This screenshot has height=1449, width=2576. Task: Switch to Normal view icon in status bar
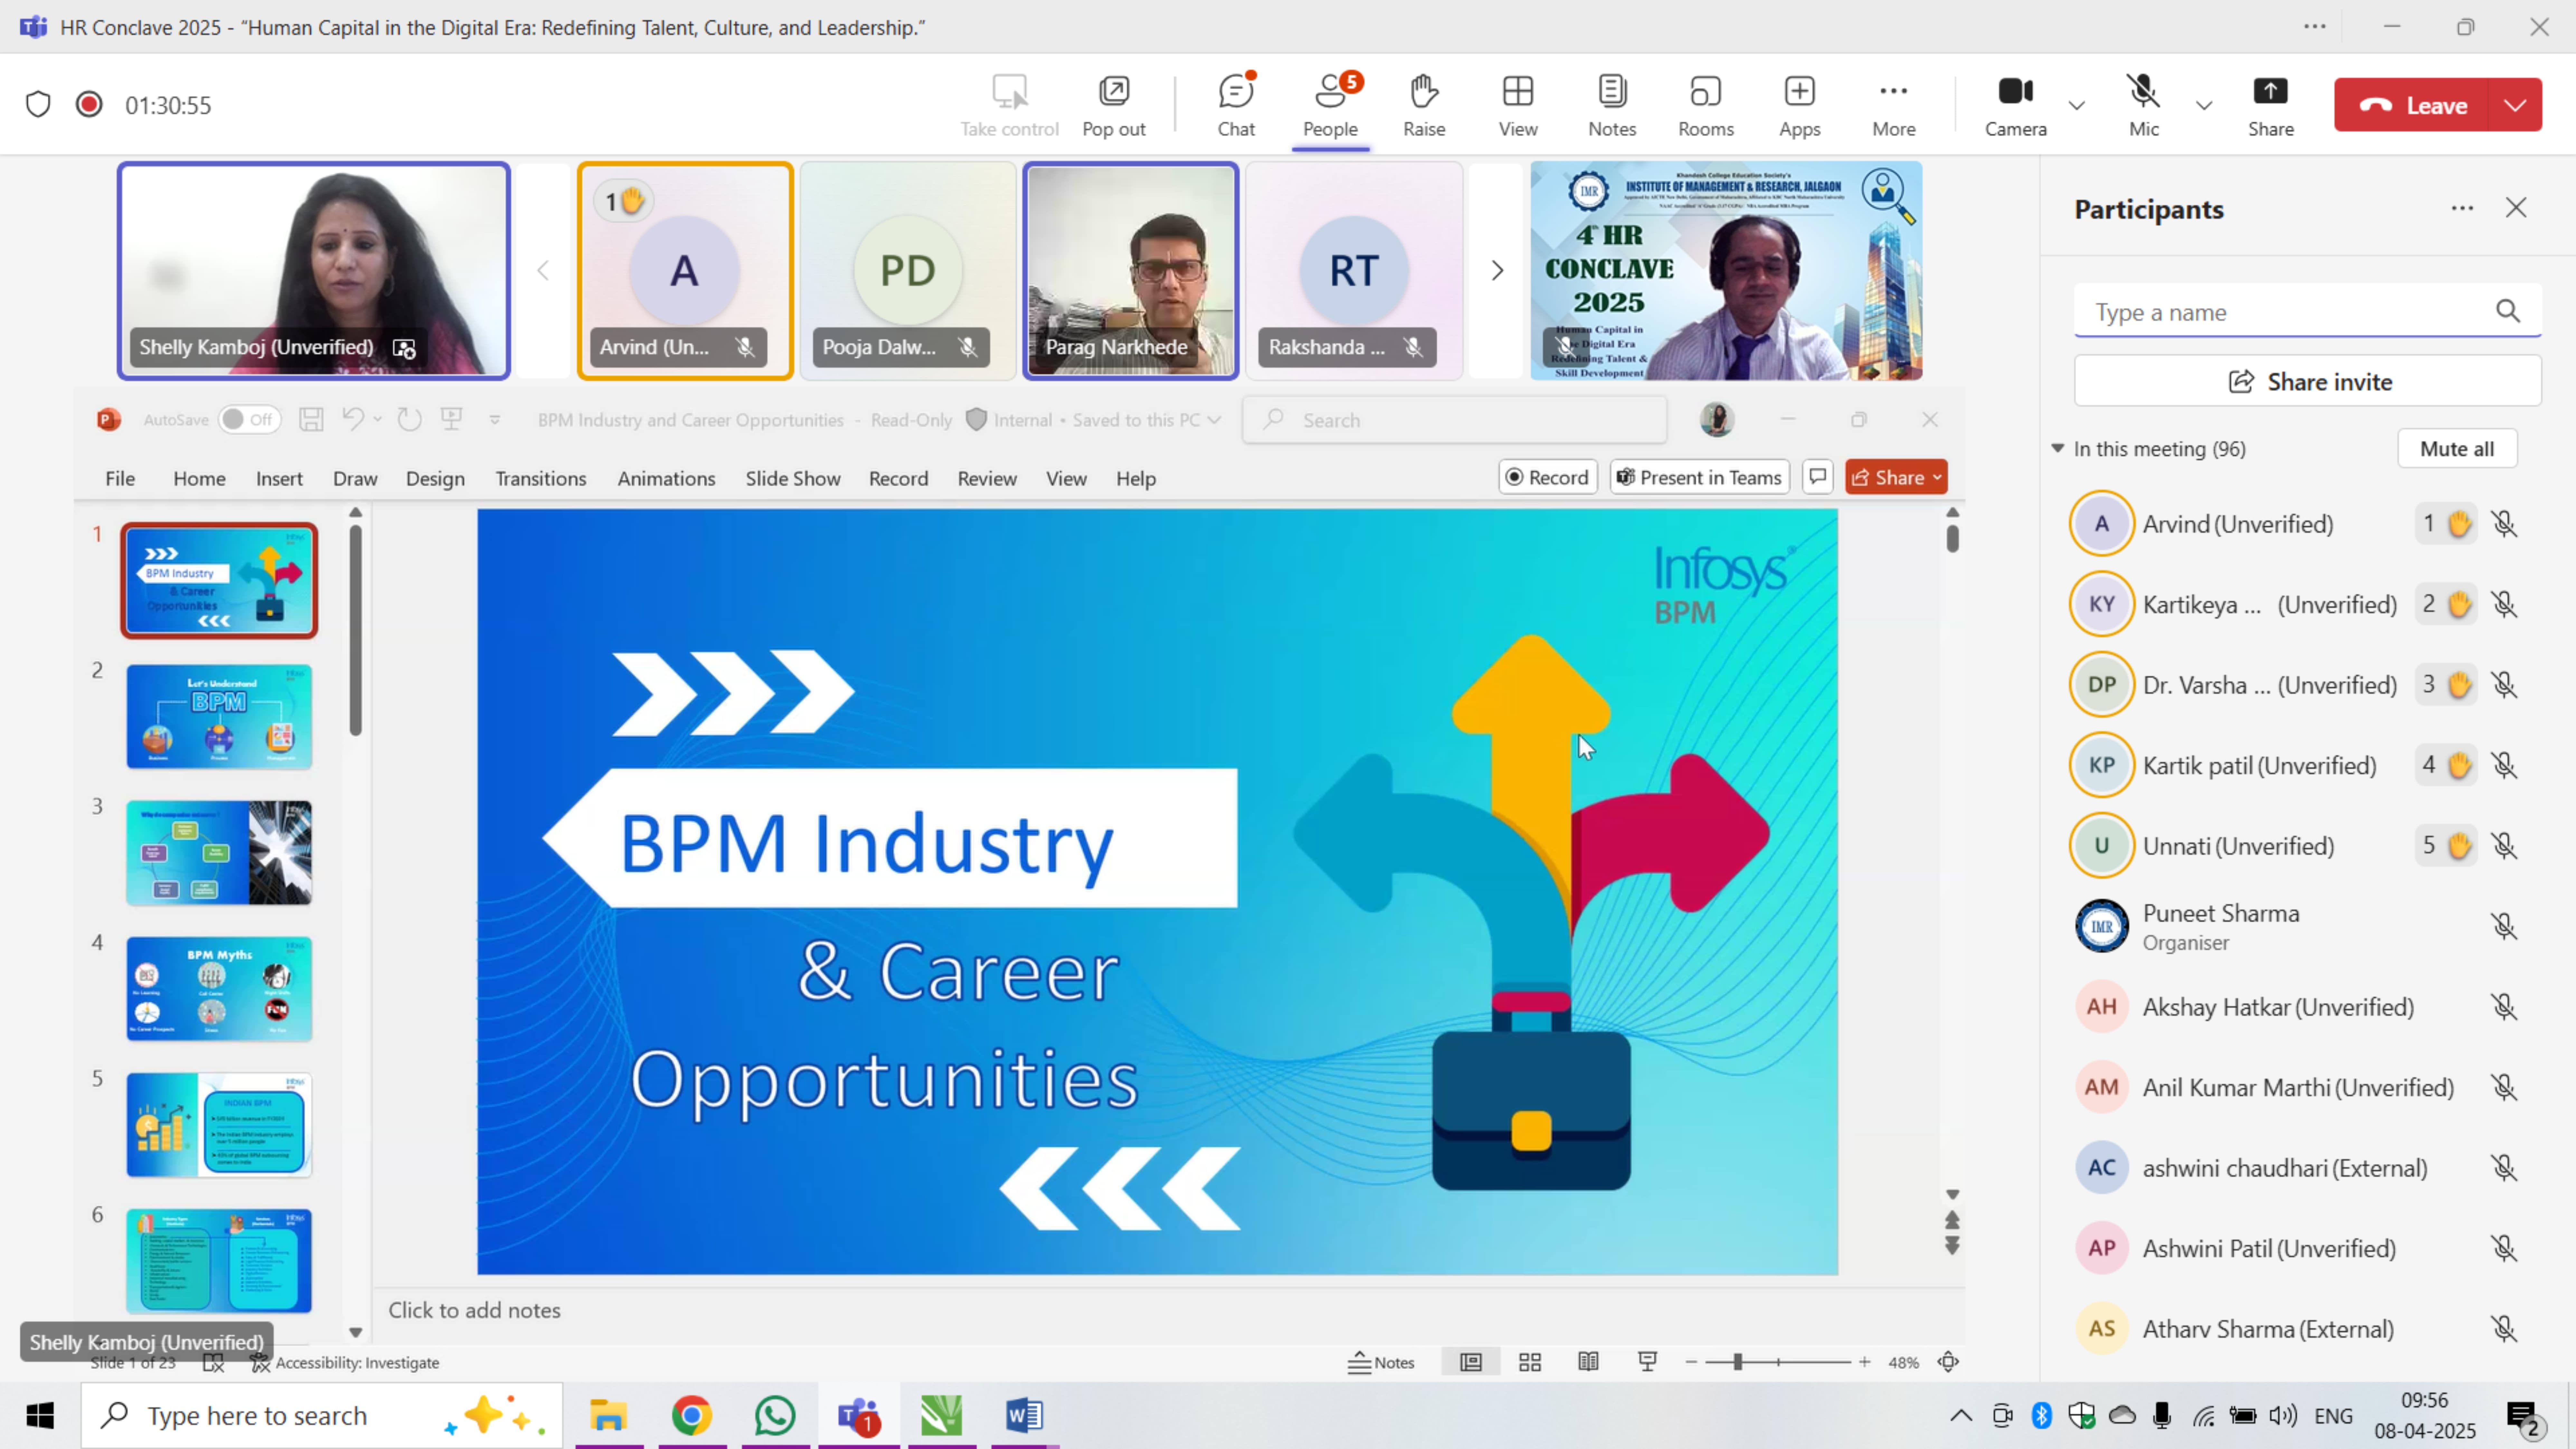pyautogui.click(x=1471, y=1362)
